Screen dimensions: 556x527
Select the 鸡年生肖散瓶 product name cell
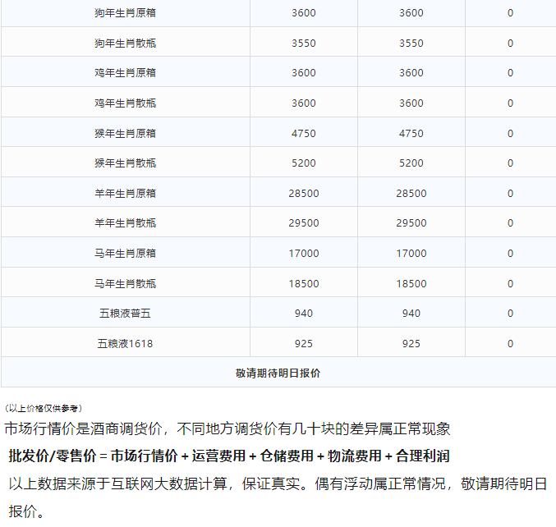125,103
